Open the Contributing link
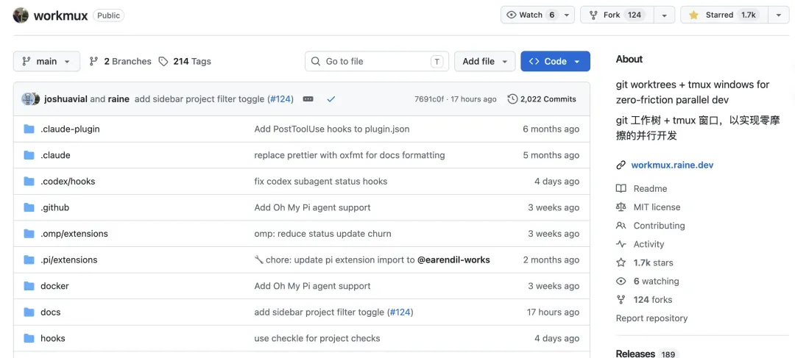Image resolution: width=795 pixels, height=358 pixels. 659,226
